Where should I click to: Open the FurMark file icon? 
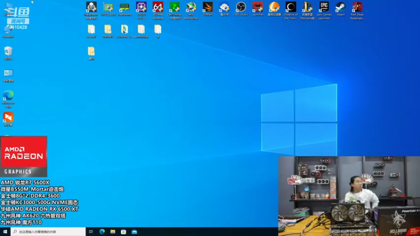click(124, 31)
